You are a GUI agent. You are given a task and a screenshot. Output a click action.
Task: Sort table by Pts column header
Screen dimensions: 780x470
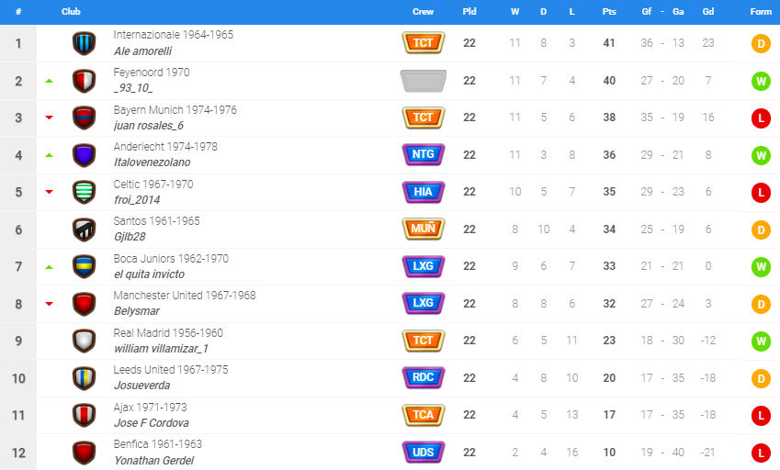tap(609, 11)
